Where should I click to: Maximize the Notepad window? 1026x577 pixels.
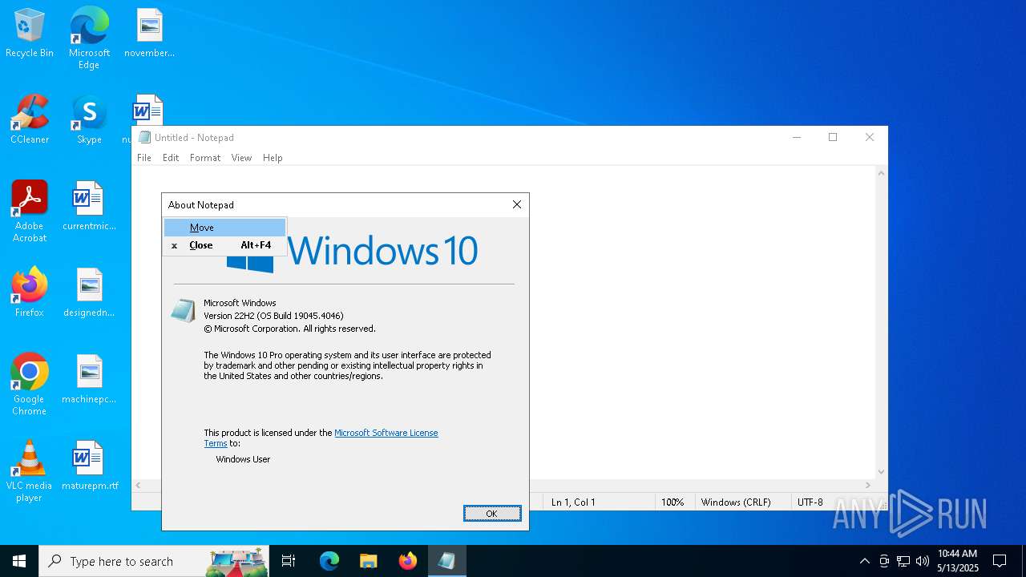click(833, 137)
